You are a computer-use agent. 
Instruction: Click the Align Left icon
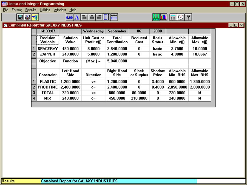84,17
